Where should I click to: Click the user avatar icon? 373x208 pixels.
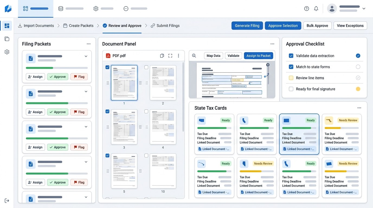point(332,9)
